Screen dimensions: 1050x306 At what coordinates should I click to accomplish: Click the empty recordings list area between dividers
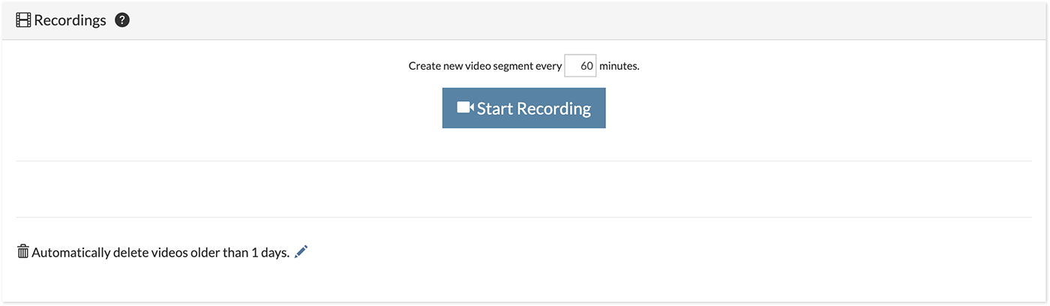pos(523,189)
